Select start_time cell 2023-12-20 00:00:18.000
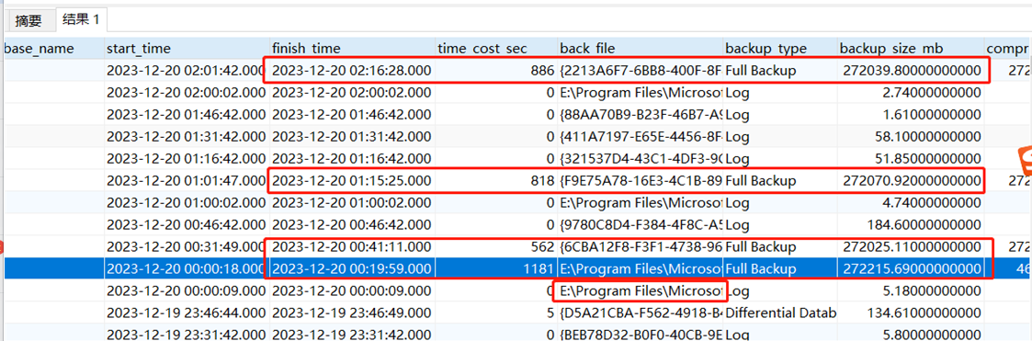The image size is (1032, 341). click(x=187, y=268)
